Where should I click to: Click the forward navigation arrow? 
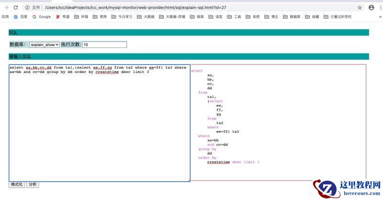6,8
